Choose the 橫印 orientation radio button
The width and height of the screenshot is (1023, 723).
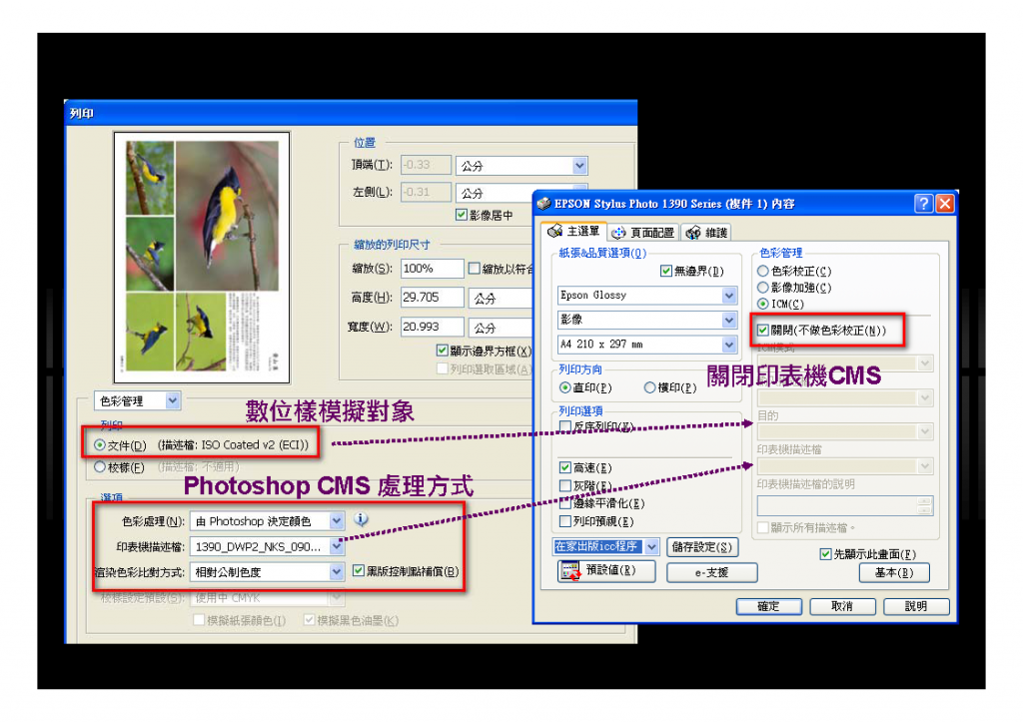tap(649, 387)
